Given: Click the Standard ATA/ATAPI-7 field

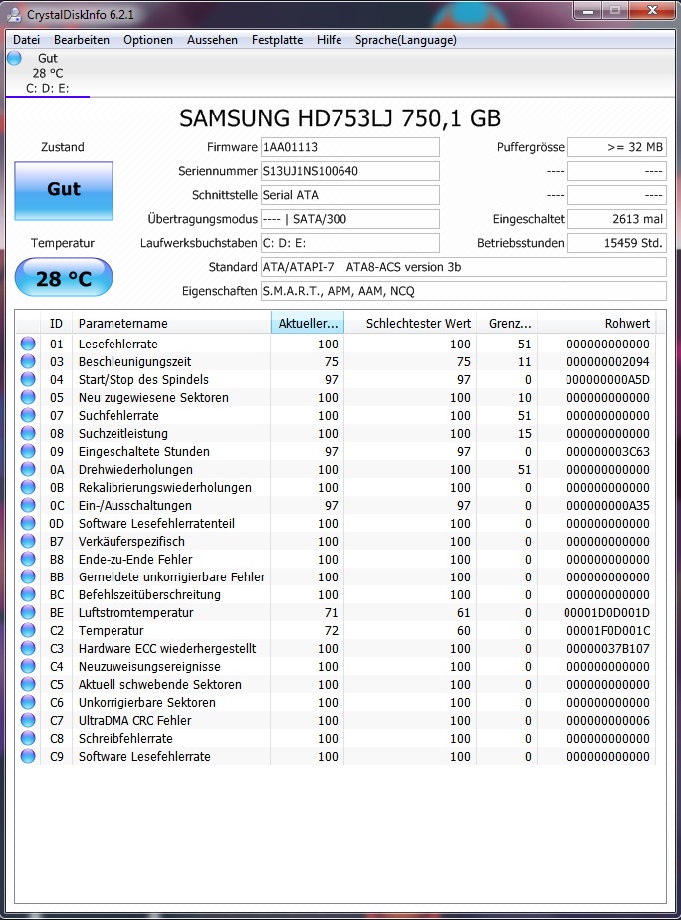Looking at the screenshot, I should click(463, 267).
